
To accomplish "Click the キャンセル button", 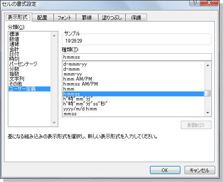I will 199,170.
